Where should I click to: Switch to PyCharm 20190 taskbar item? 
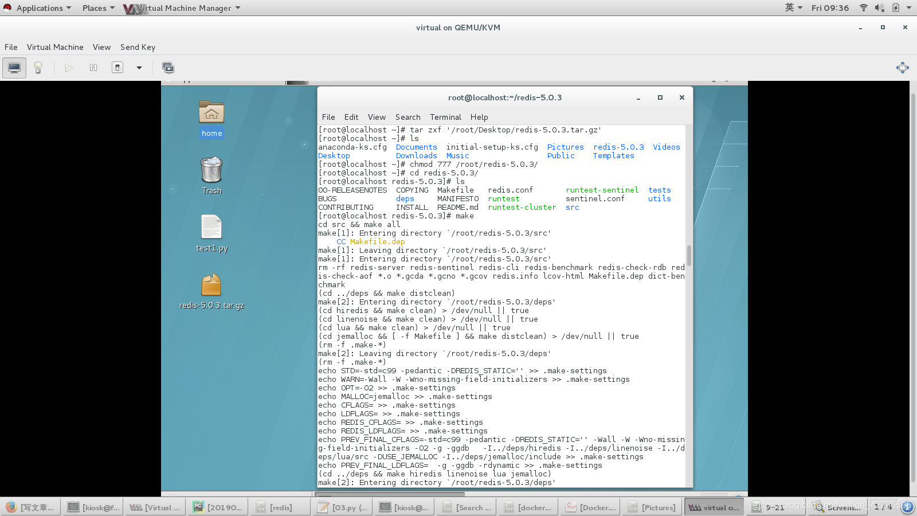[x=217, y=507]
